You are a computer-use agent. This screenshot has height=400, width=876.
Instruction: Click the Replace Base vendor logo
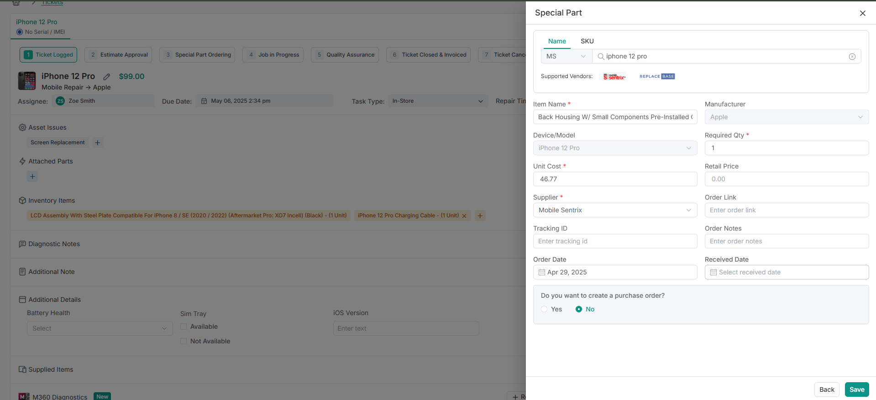(657, 76)
